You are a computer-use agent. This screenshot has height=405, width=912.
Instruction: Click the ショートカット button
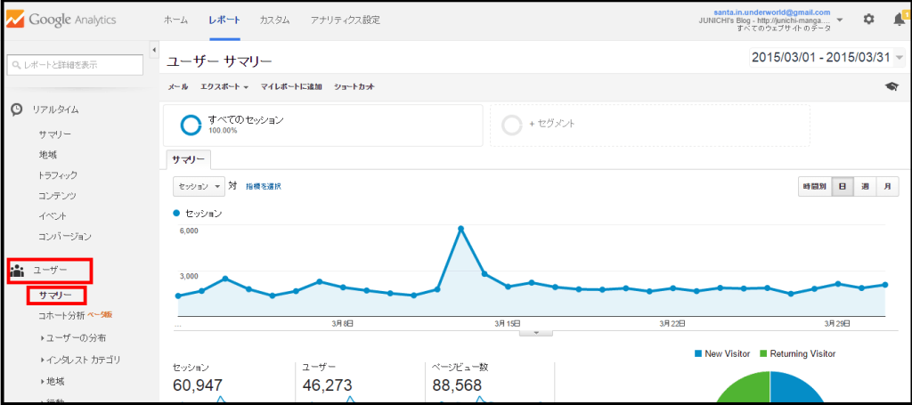point(354,86)
